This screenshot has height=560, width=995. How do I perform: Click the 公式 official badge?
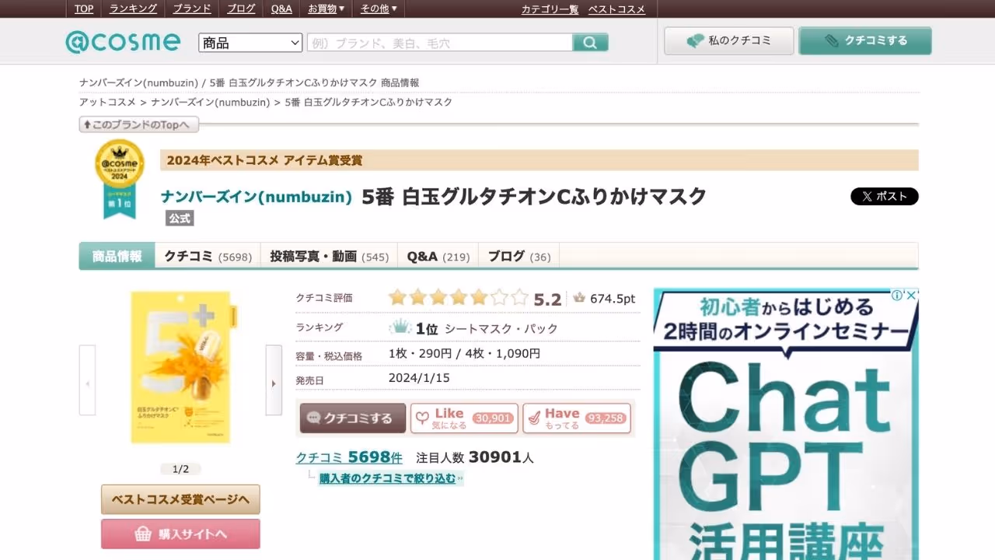[180, 219]
